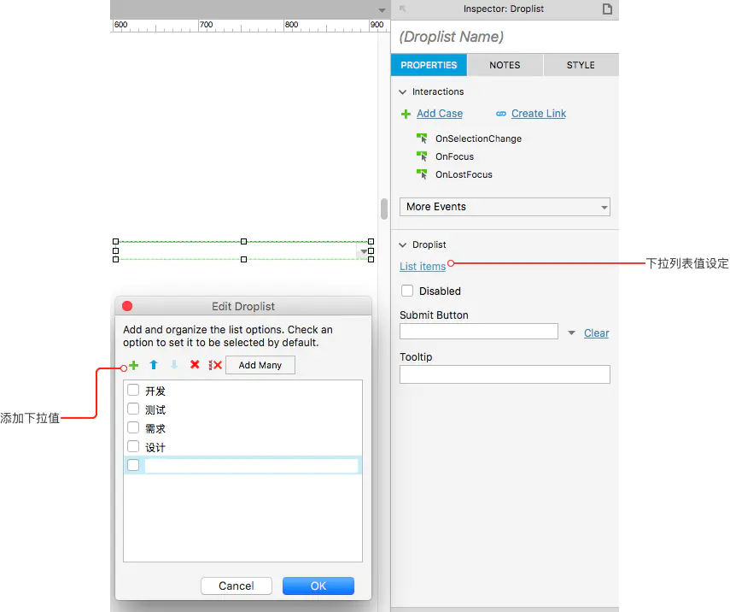Image resolution: width=730 pixels, height=612 pixels.
Task: Click the green plus next to Add Case
Action: pos(406,114)
